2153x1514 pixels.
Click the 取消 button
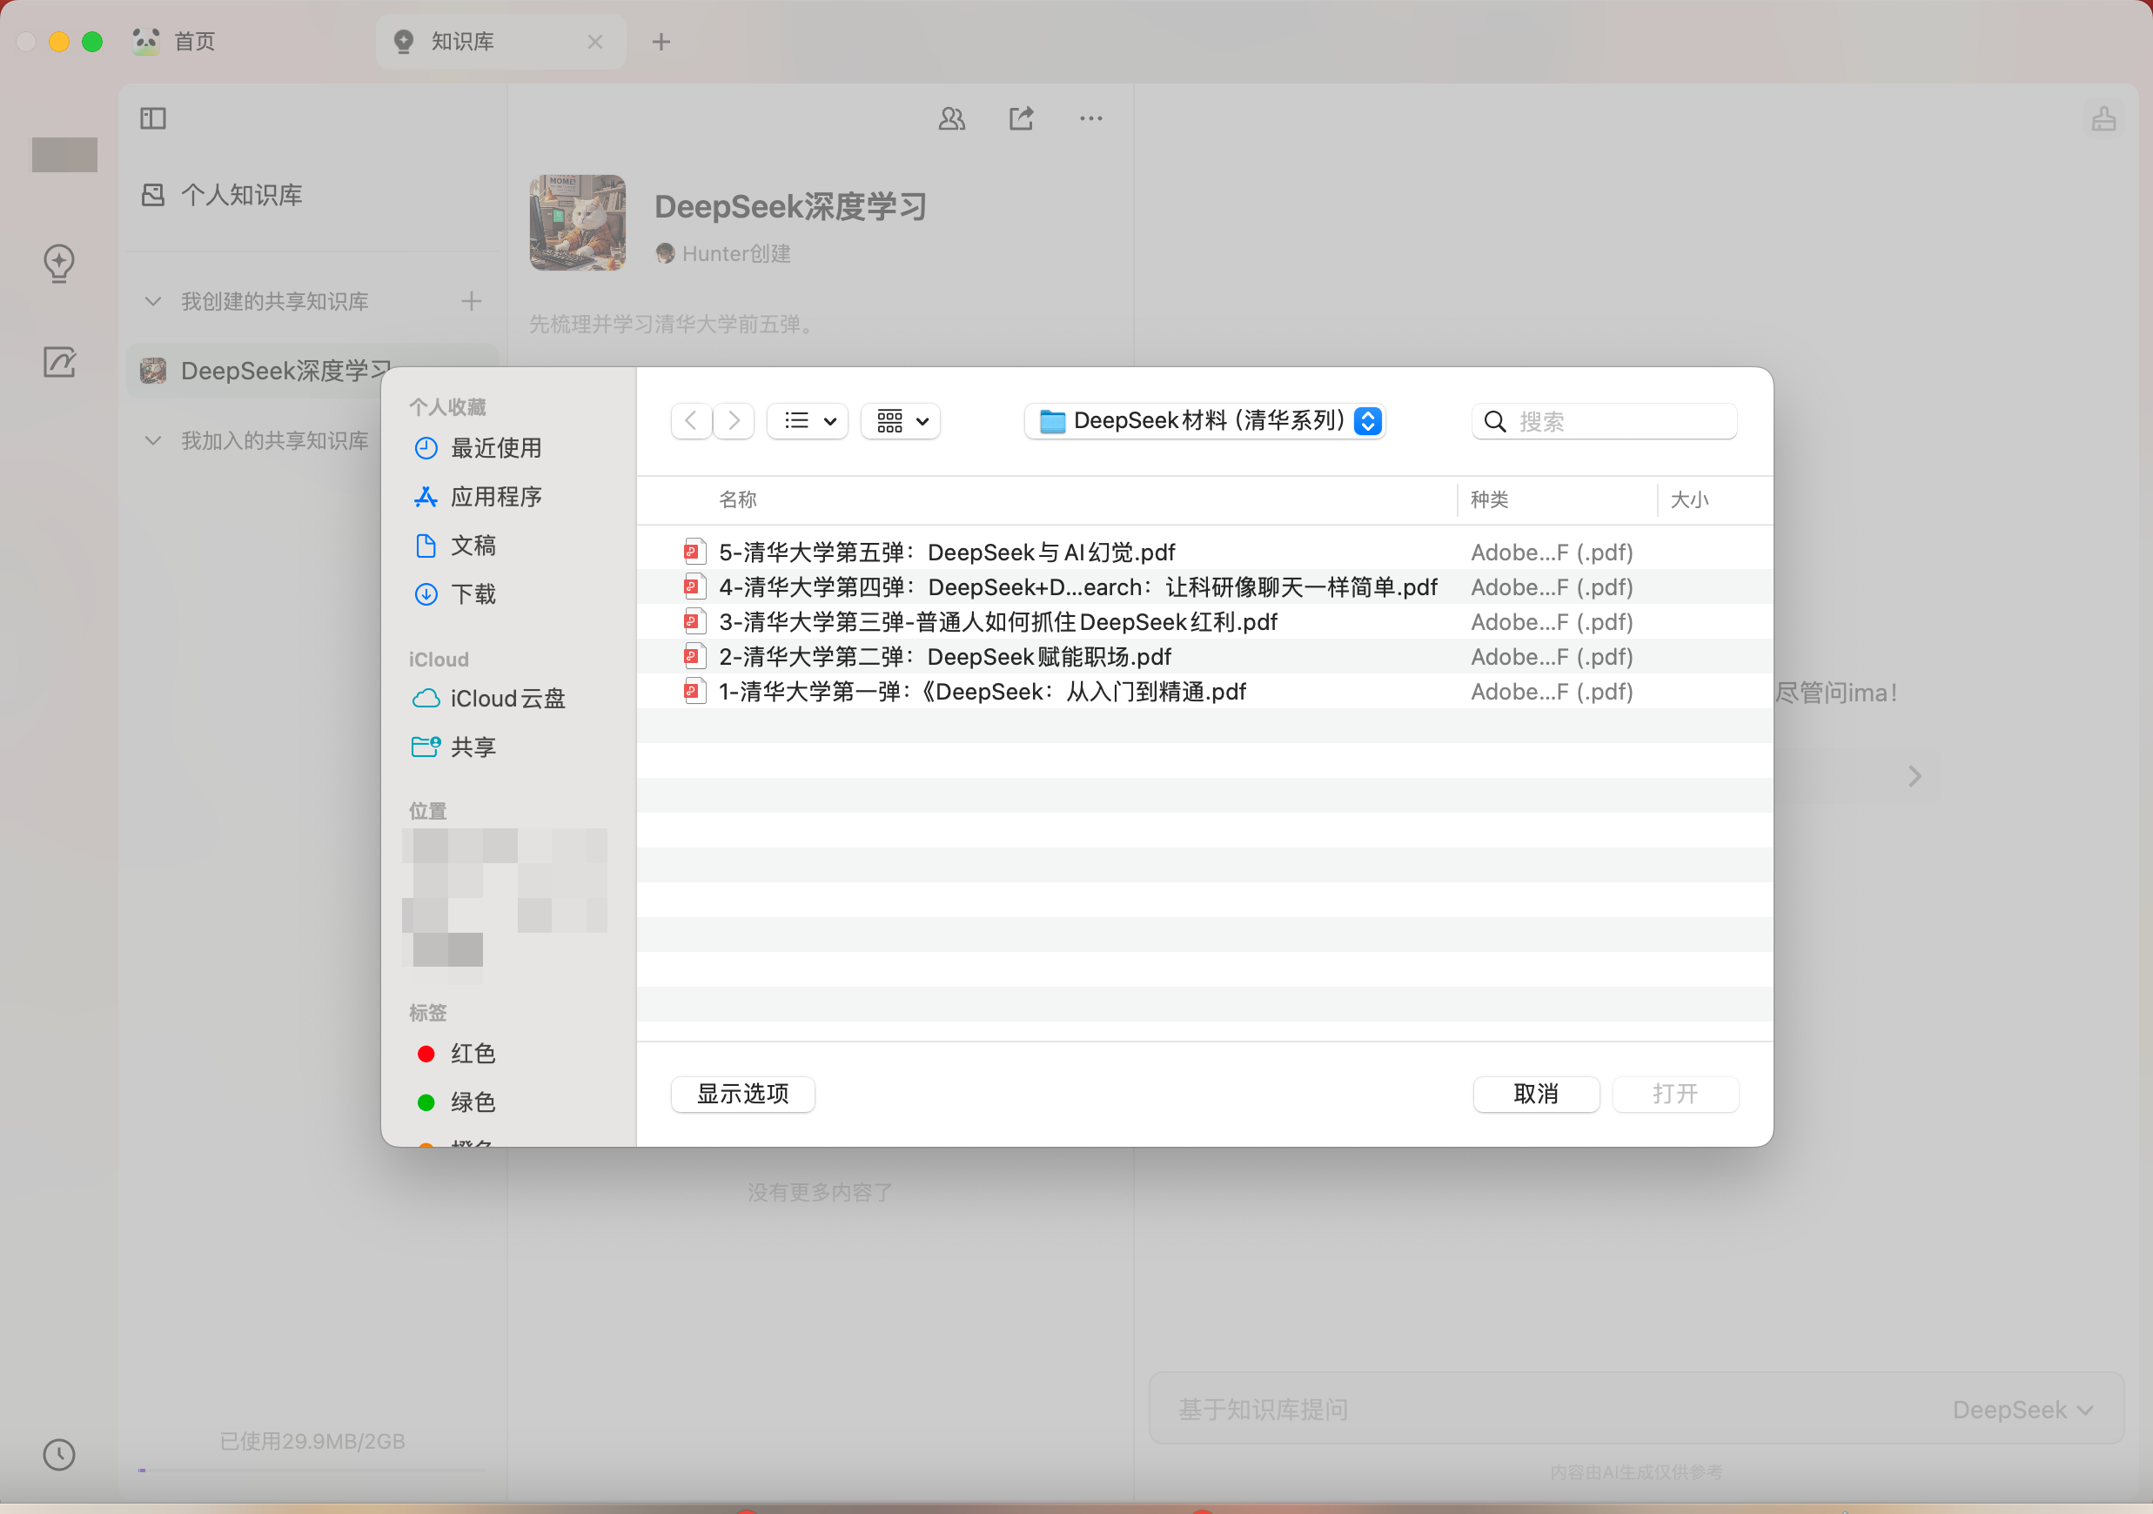pos(1535,1093)
